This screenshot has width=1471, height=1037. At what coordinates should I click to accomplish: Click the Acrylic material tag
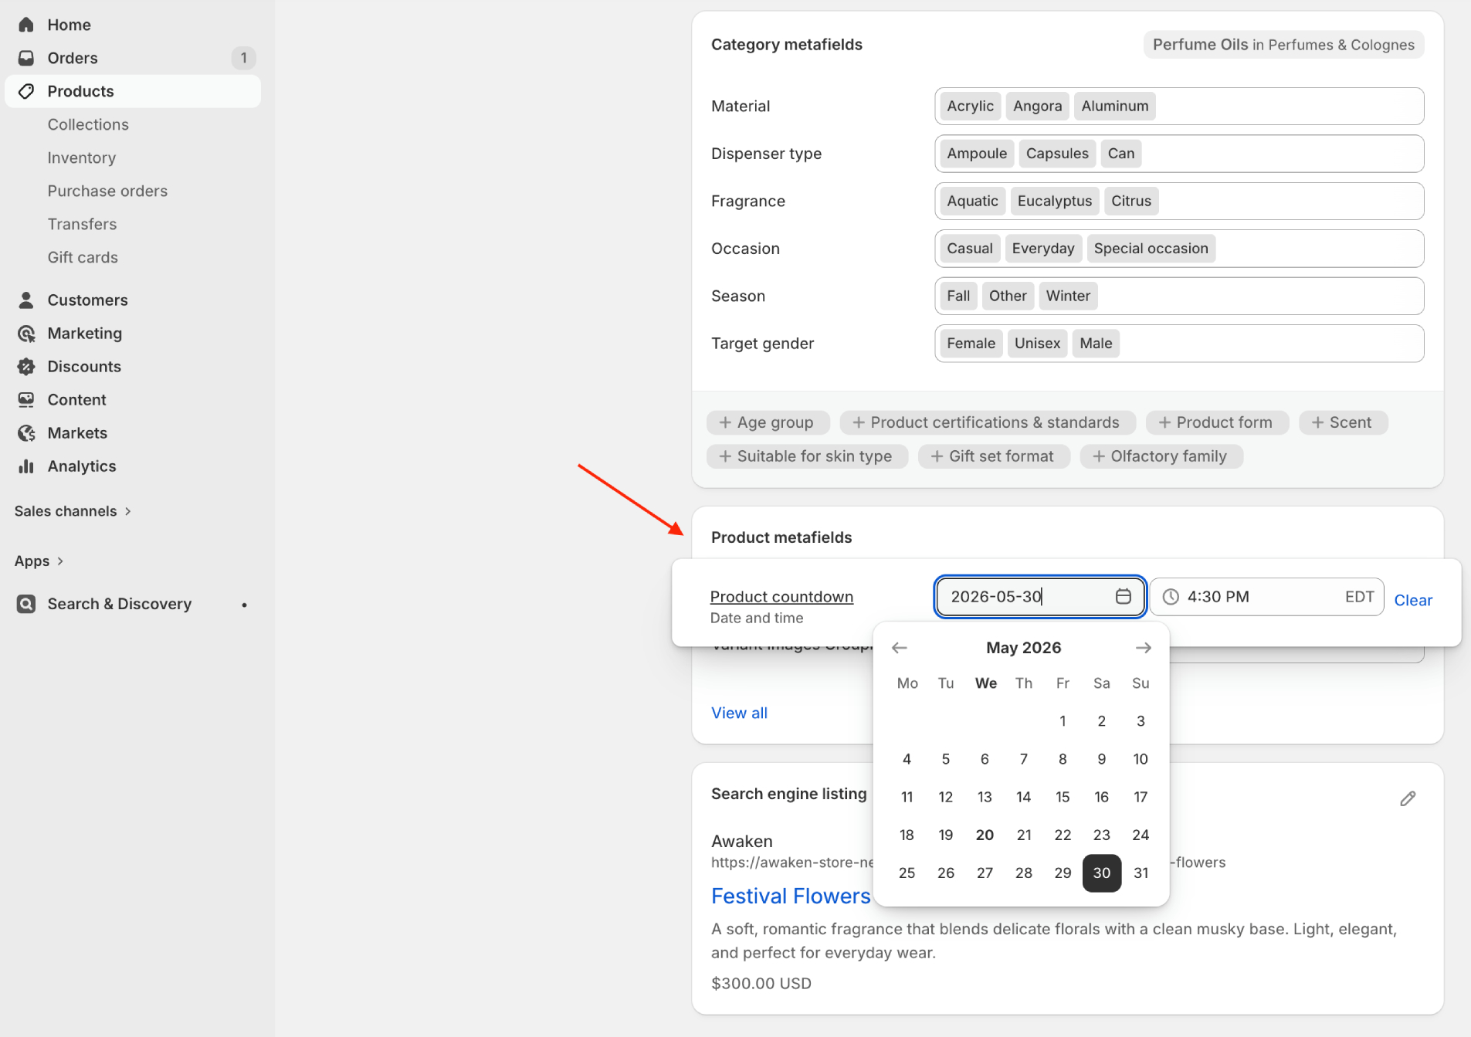pos(970,106)
